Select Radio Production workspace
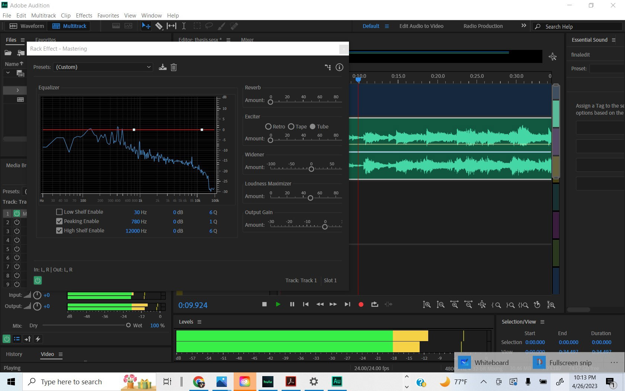This screenshot has height=391, width=625. [483, 26]
